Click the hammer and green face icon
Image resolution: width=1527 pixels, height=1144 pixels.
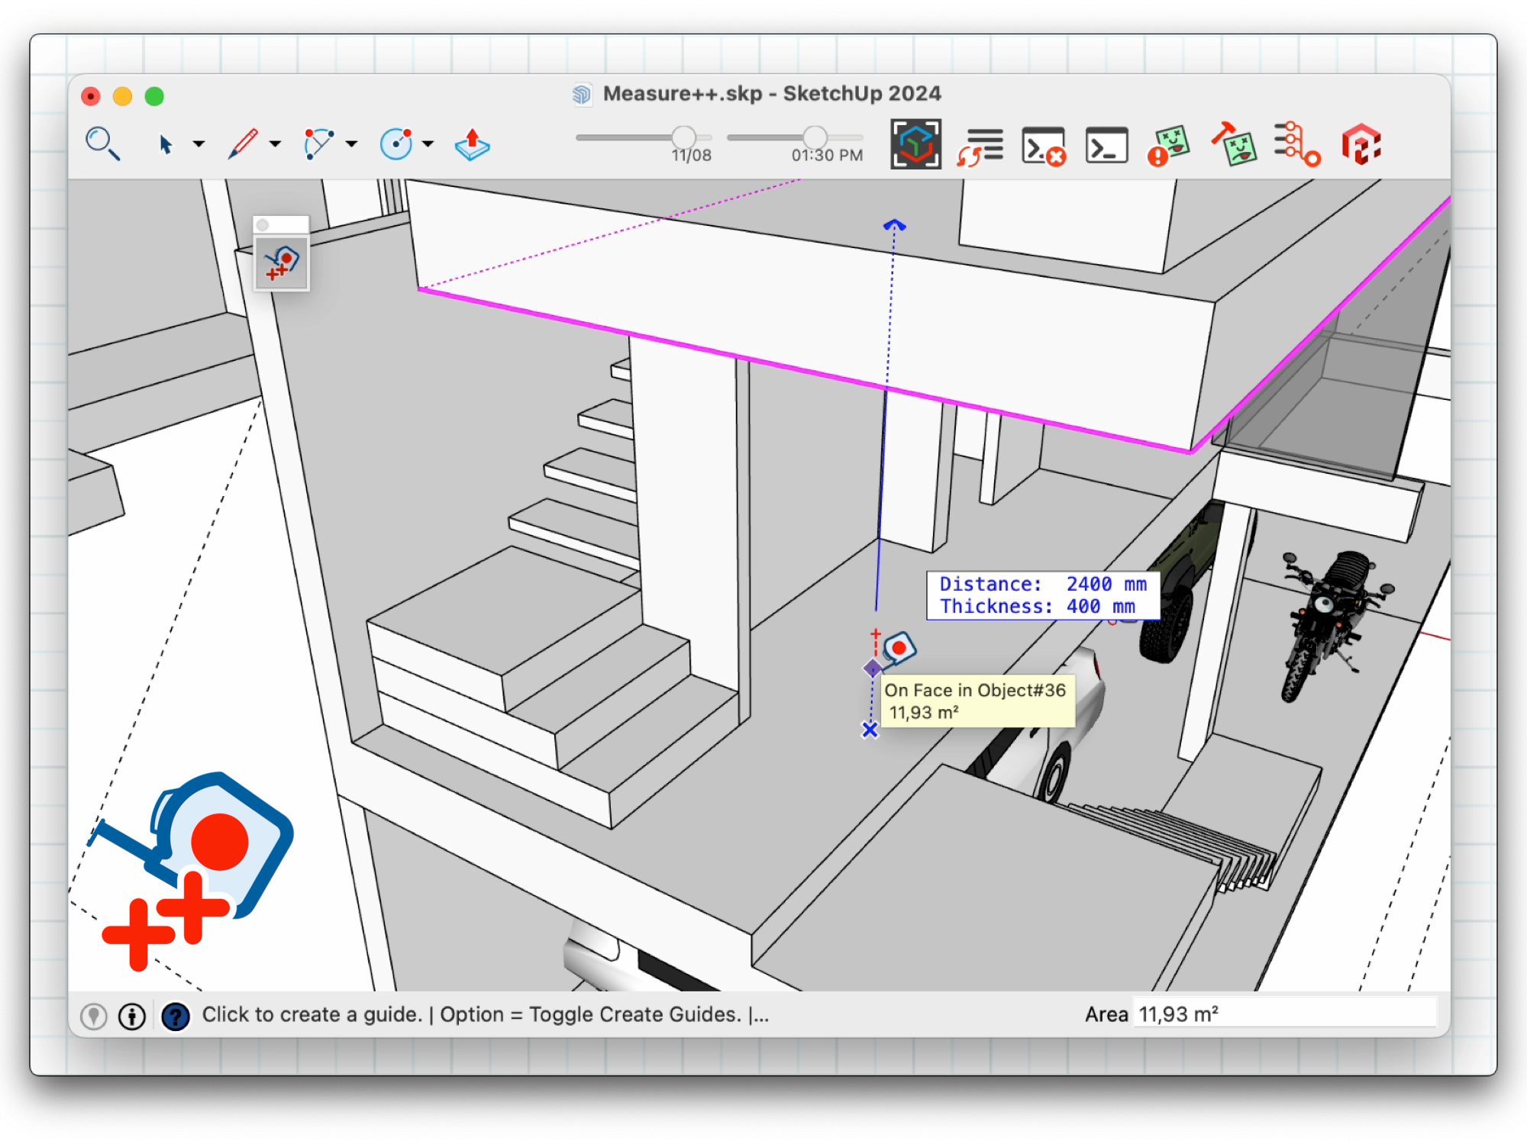tap(1234, 145)
